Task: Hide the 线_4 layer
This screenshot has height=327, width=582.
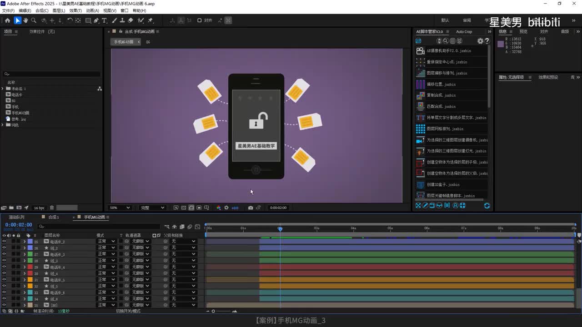Action: pyautogui.click(x=4, y=273)
